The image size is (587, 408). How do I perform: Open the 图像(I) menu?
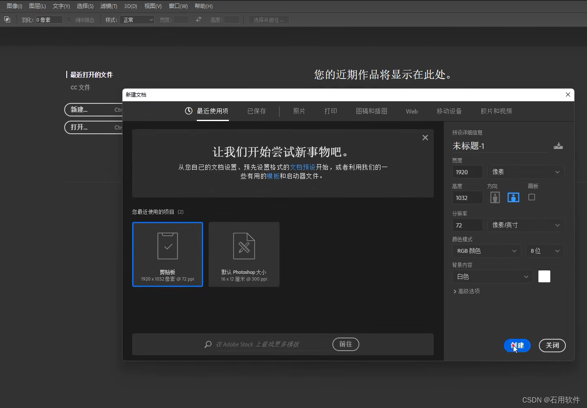pos(14,6)
